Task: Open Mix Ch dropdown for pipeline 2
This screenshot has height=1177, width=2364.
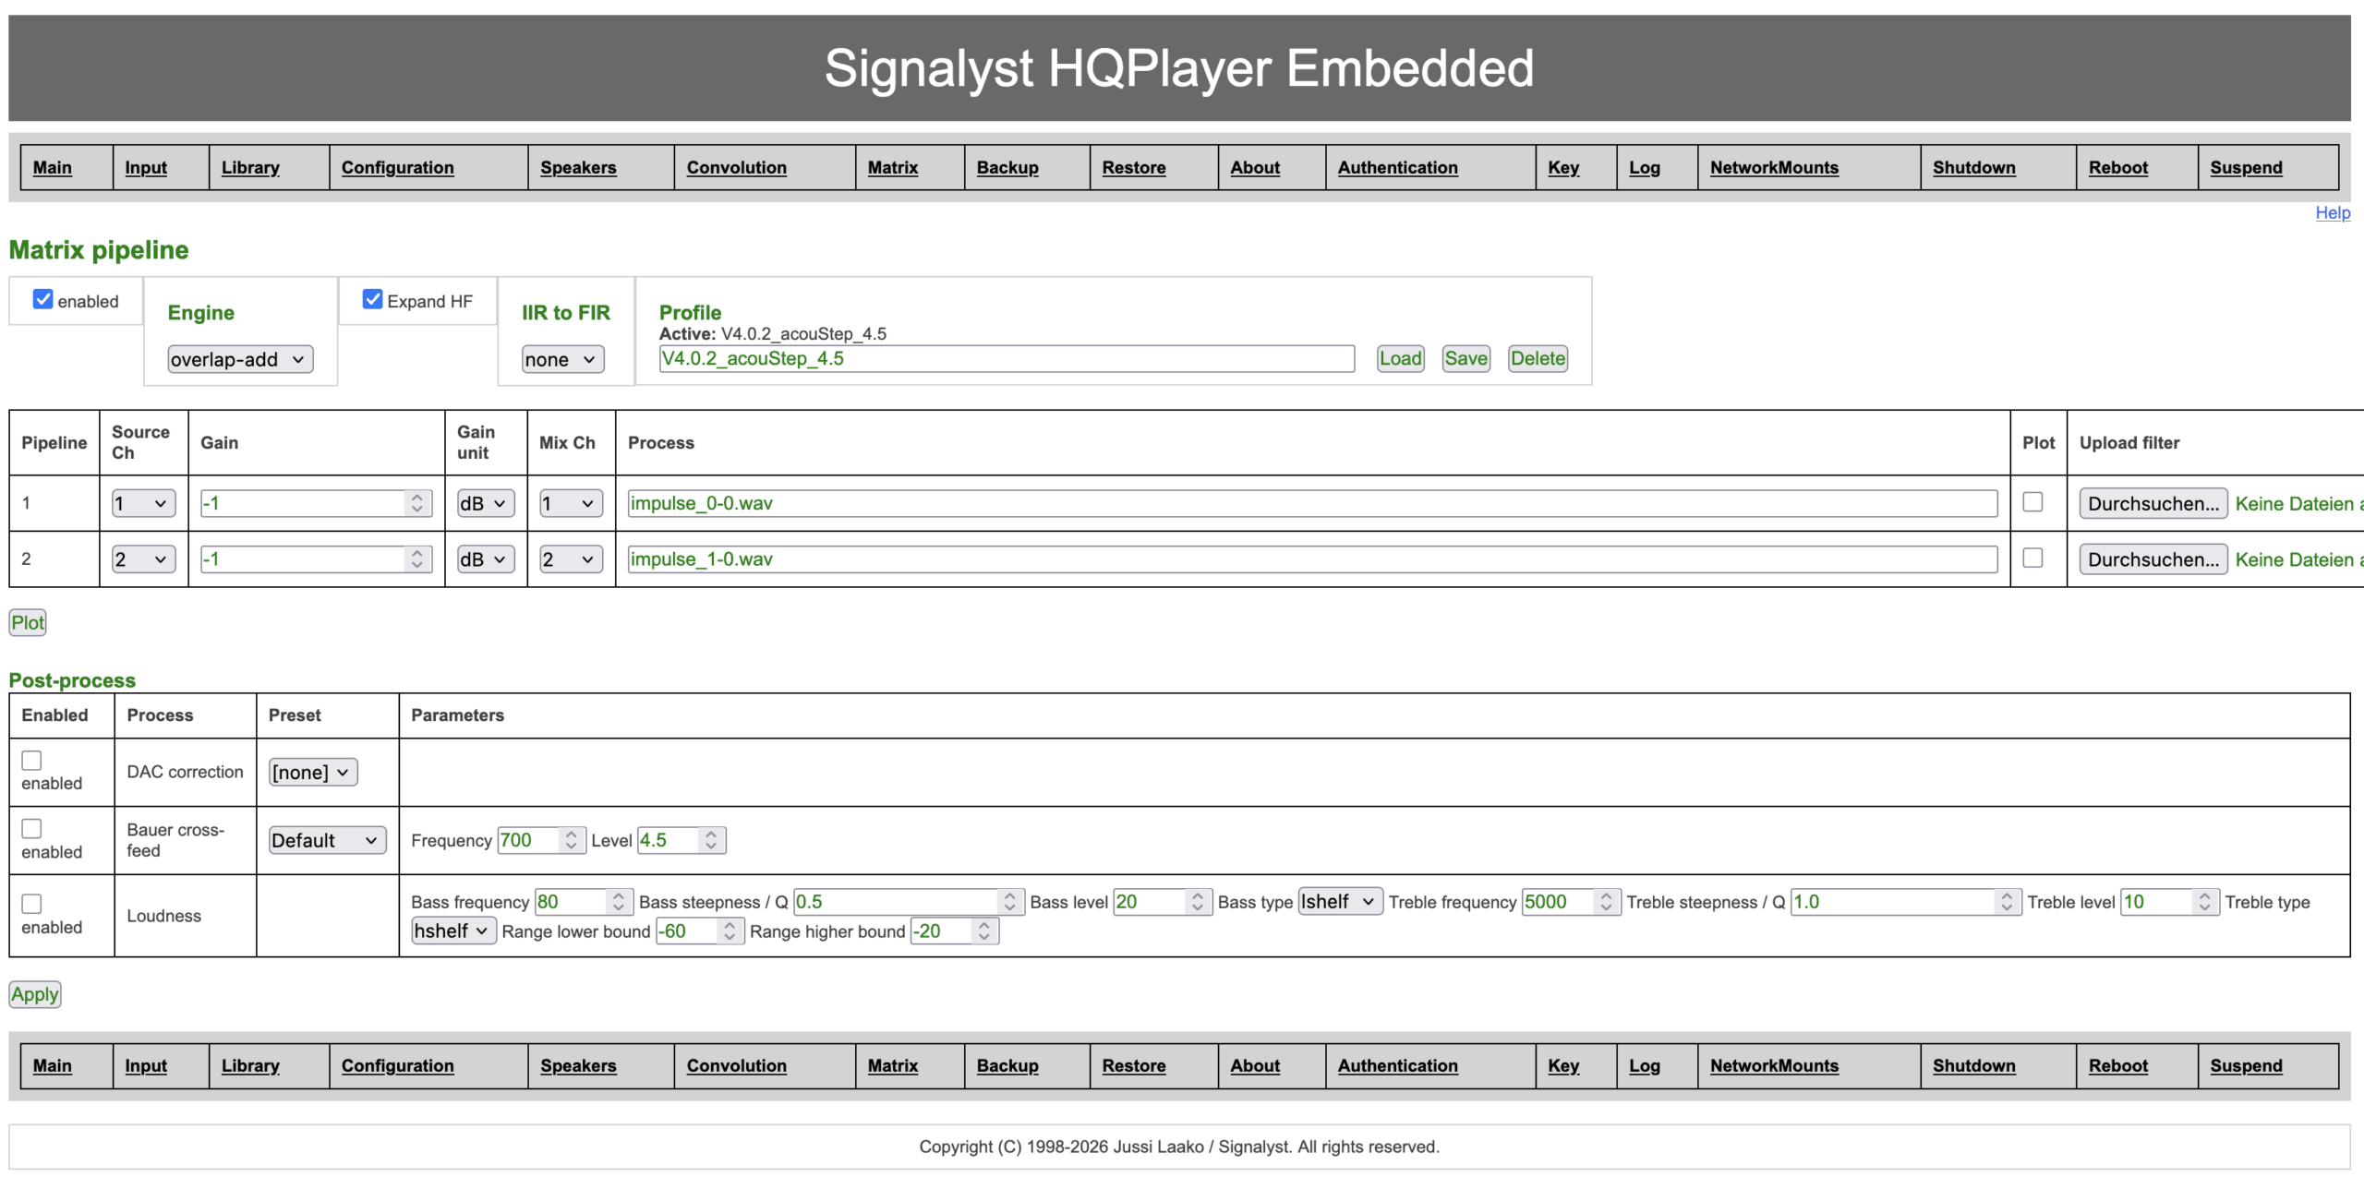Action: 571,559
